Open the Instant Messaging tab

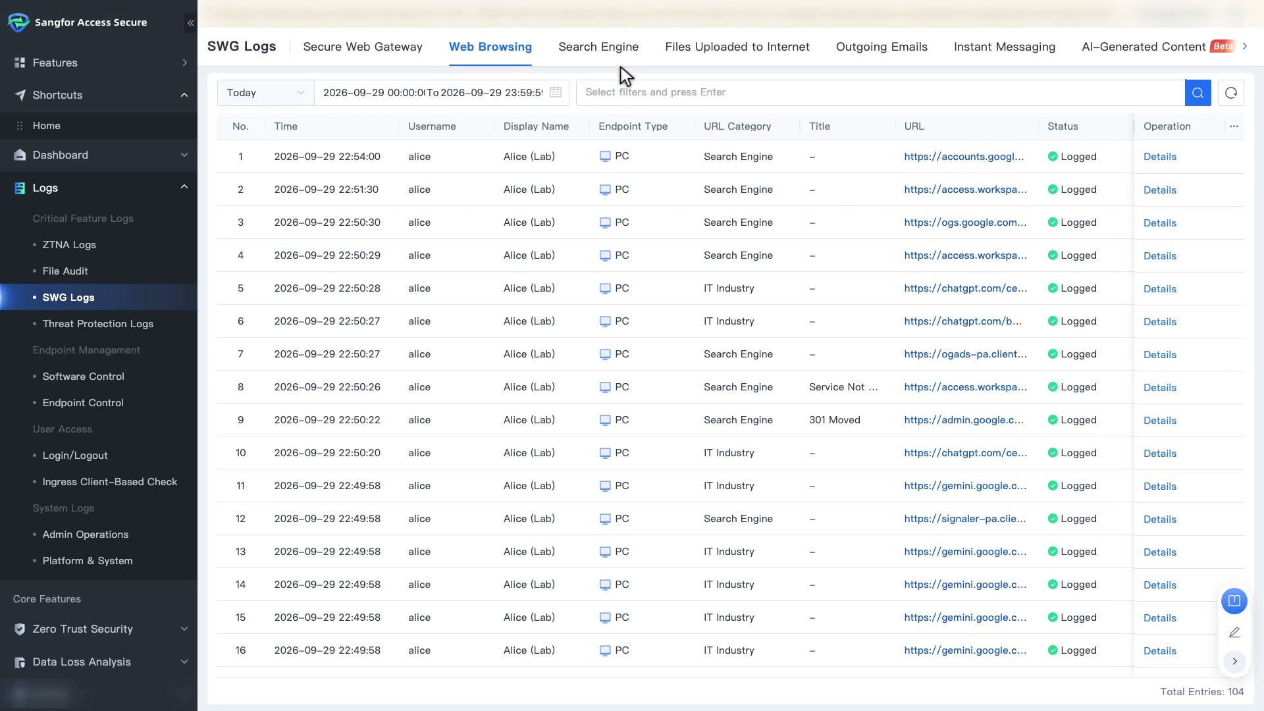[1005, 47]
